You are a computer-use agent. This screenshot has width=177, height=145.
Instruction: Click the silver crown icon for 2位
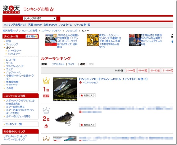point(46,110)
